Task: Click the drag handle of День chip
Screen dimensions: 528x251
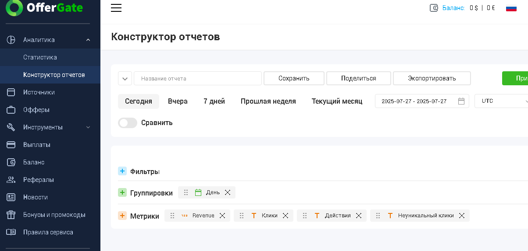Action: pos(186,192)
